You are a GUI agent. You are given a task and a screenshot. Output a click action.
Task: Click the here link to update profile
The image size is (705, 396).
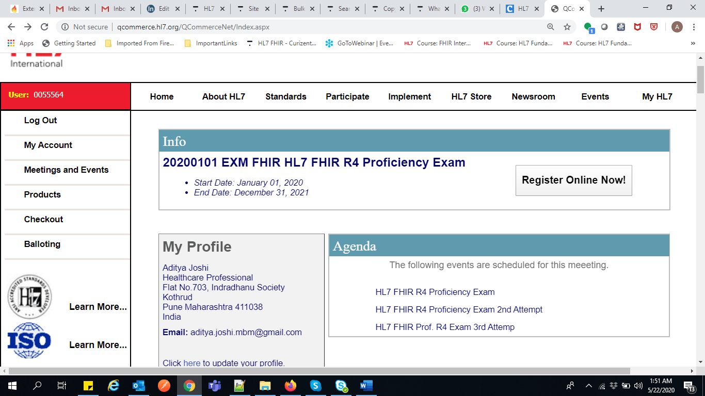point(191,363)
